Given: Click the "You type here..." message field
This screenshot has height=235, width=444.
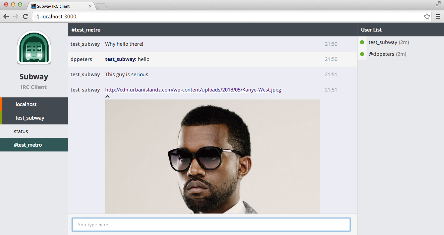Looking at the screenshot, I should (x=211, y=225).
